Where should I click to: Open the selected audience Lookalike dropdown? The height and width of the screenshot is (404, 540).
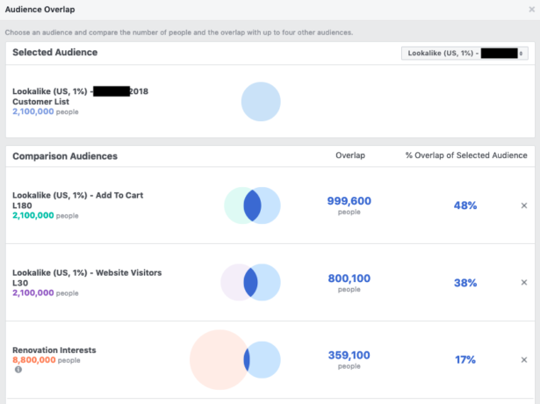pyautogui.click(x=464, y=54)
